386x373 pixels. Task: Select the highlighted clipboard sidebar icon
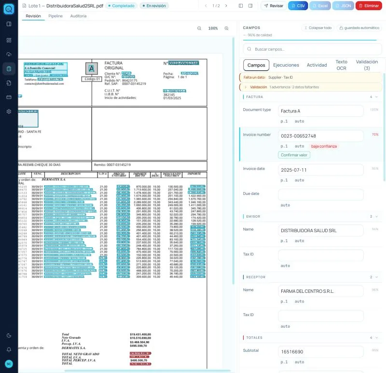(9, 69)
